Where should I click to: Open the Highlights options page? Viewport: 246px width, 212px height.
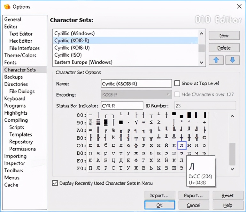point(16,113)
